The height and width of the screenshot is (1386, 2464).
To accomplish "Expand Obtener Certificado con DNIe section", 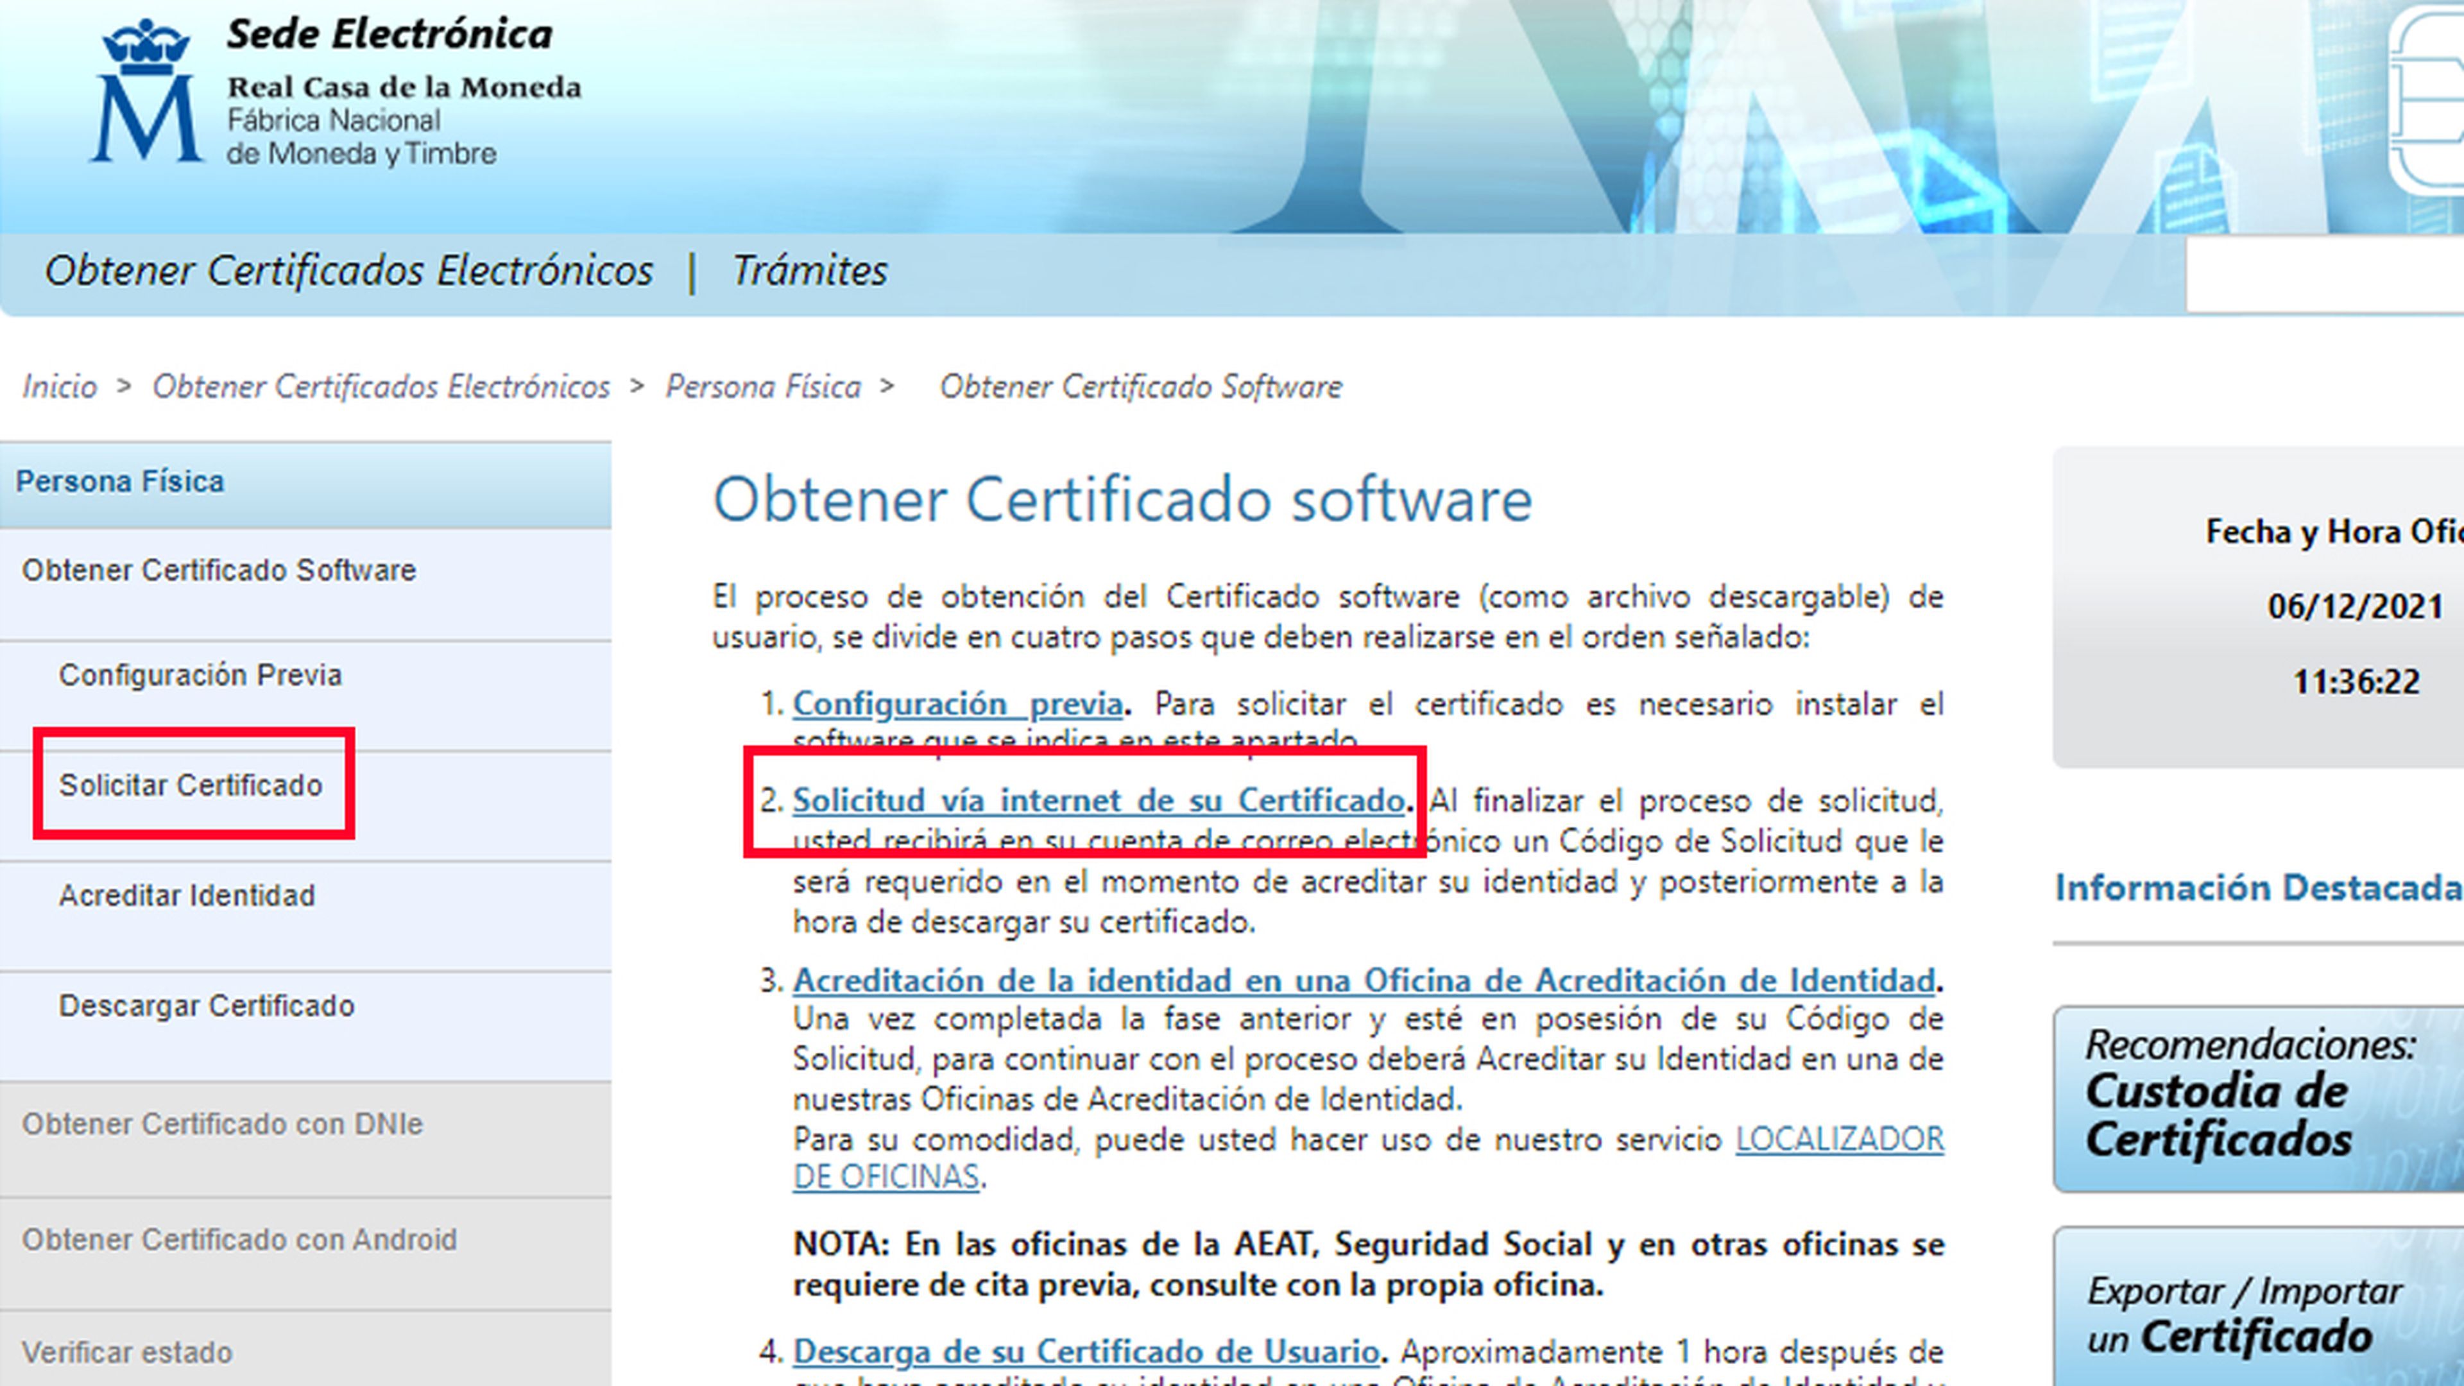I will click(222, 1124).
